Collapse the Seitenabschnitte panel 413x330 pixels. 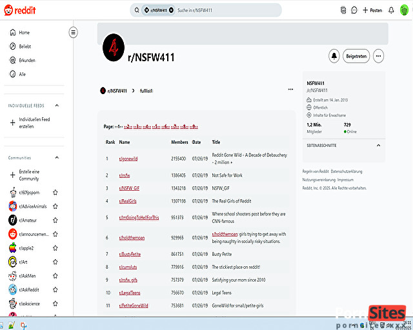(x=379, y=145)
